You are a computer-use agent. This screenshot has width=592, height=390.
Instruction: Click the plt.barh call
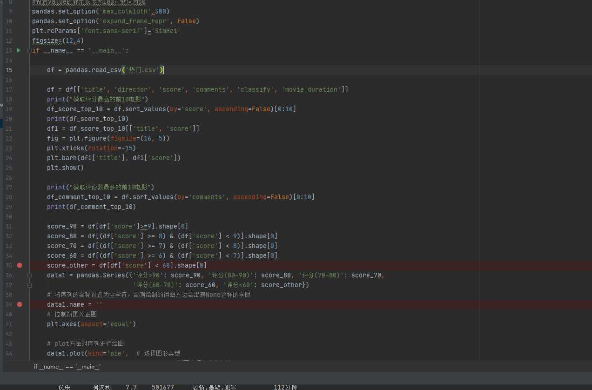114,158
